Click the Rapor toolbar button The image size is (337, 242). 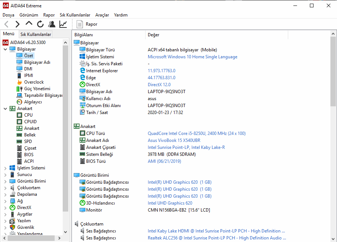pyautogui.click(x=87, y=24)
